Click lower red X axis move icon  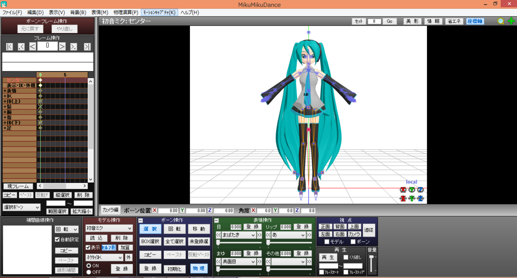coord(403,199)
